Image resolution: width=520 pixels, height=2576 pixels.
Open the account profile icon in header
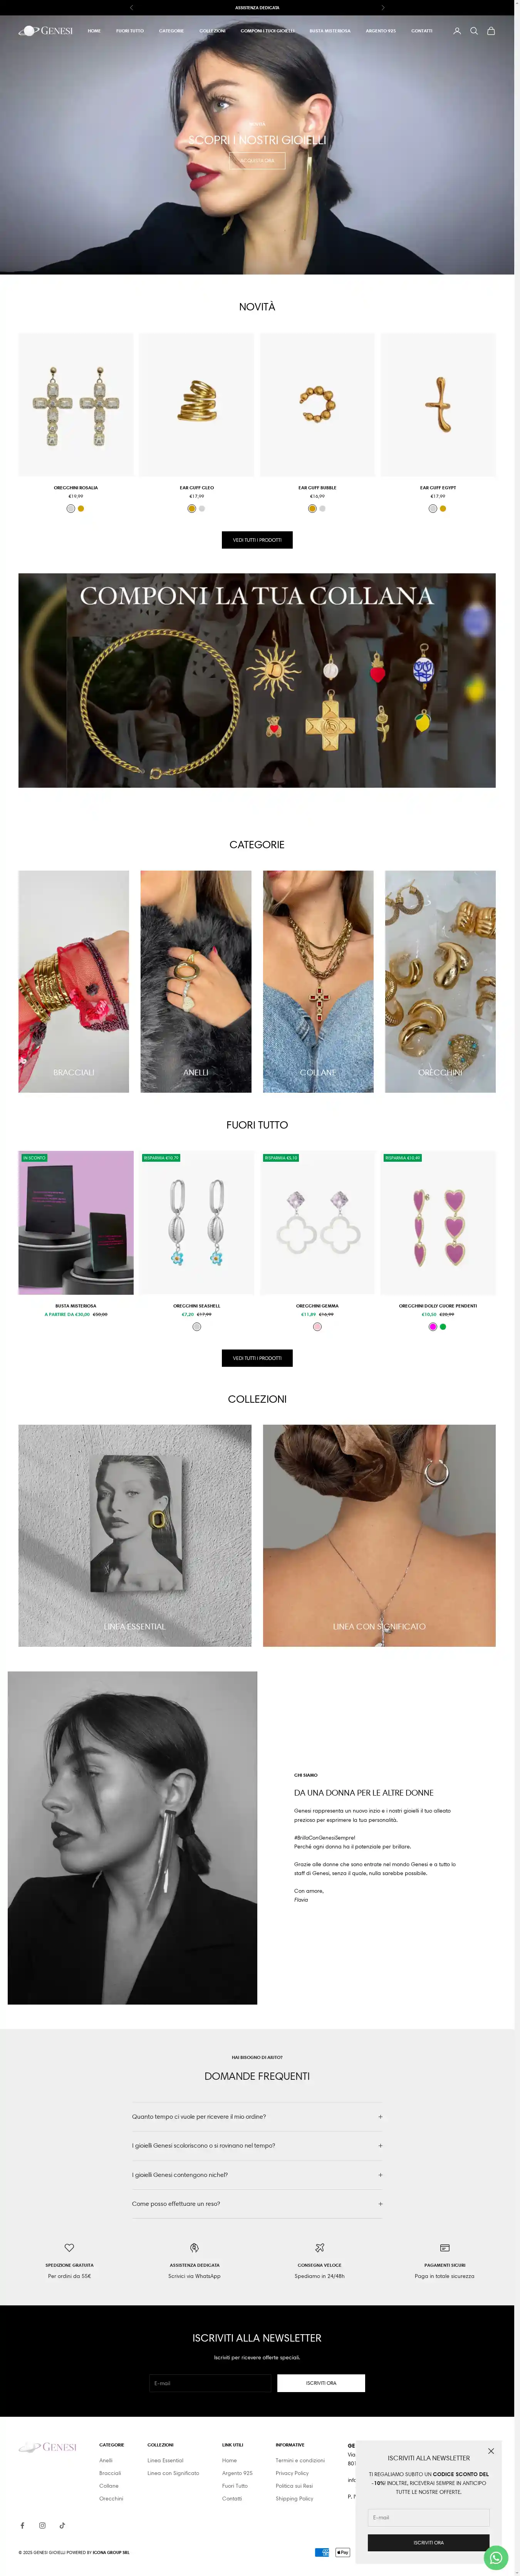(x=457, y=31)
